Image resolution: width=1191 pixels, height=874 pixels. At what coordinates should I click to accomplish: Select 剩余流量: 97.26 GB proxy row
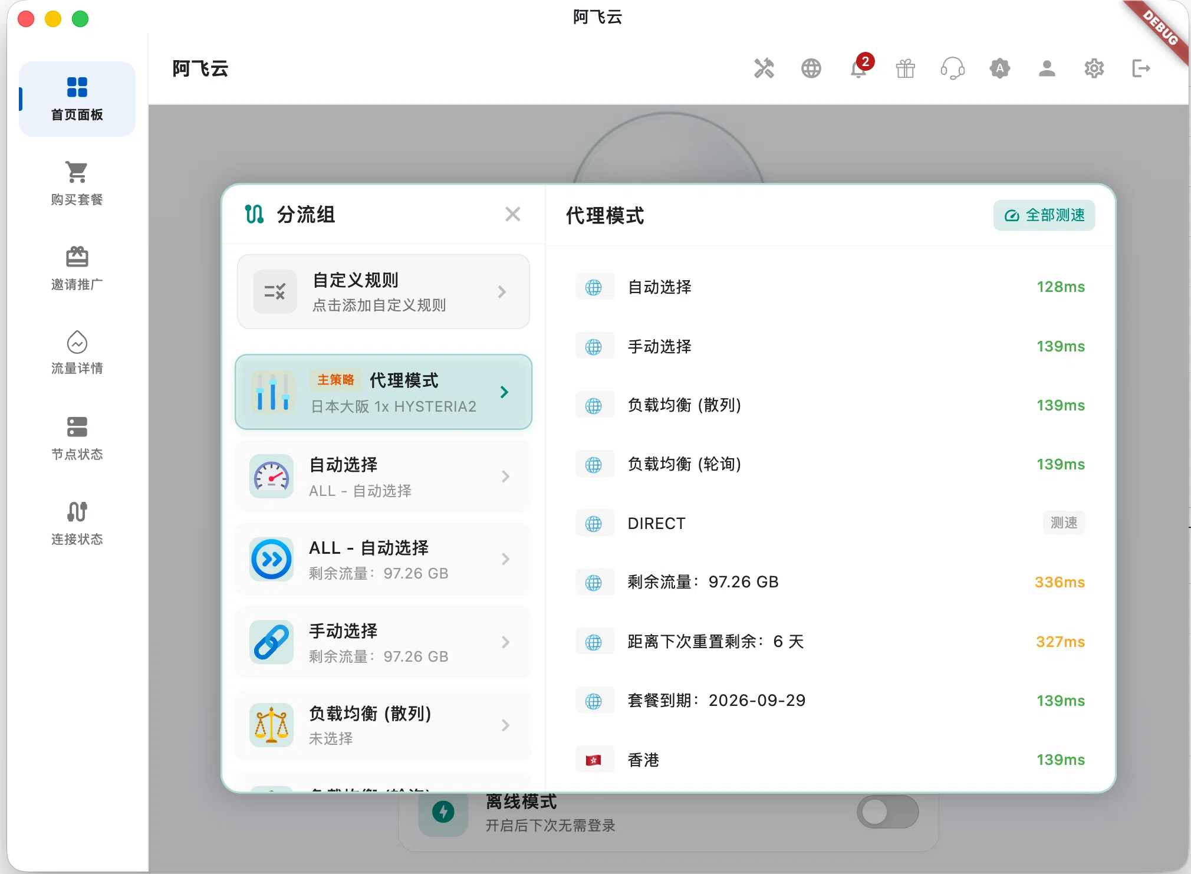click(830, 583)
